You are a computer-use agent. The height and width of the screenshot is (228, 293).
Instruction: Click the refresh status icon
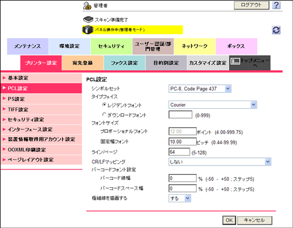click(276, 30)
